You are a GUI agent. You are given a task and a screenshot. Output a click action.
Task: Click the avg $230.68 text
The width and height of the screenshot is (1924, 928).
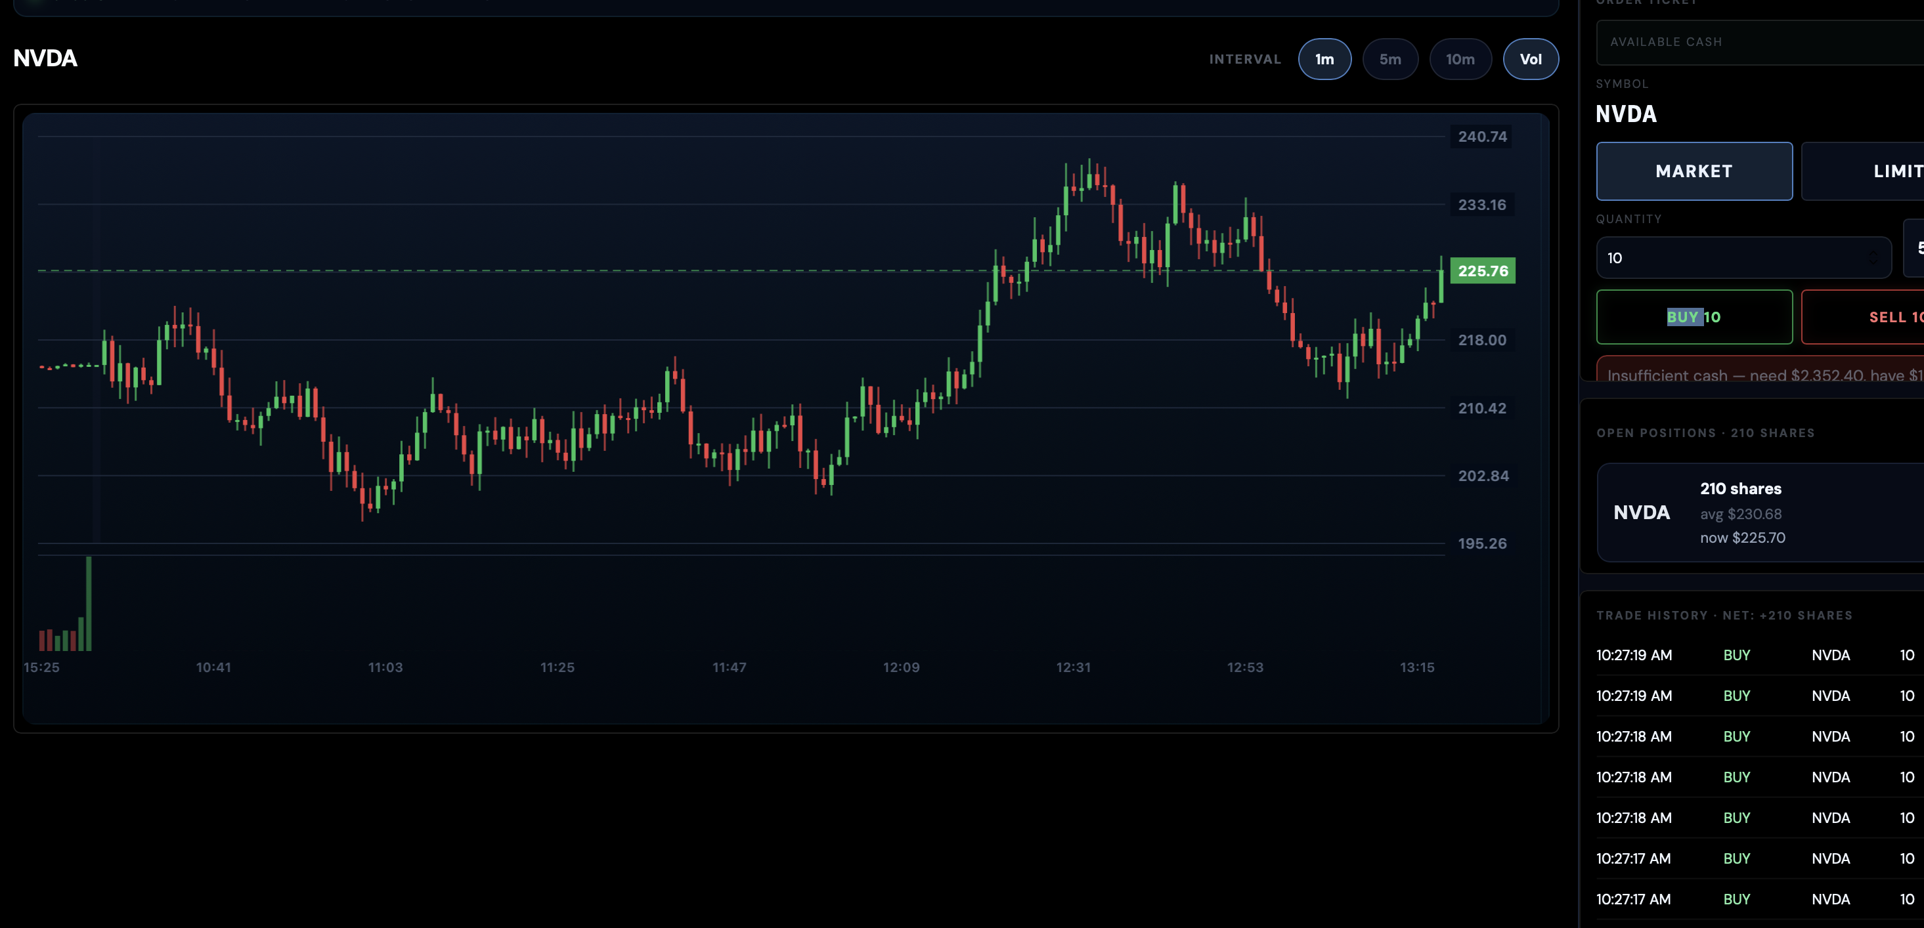(x=1739, y=514)
